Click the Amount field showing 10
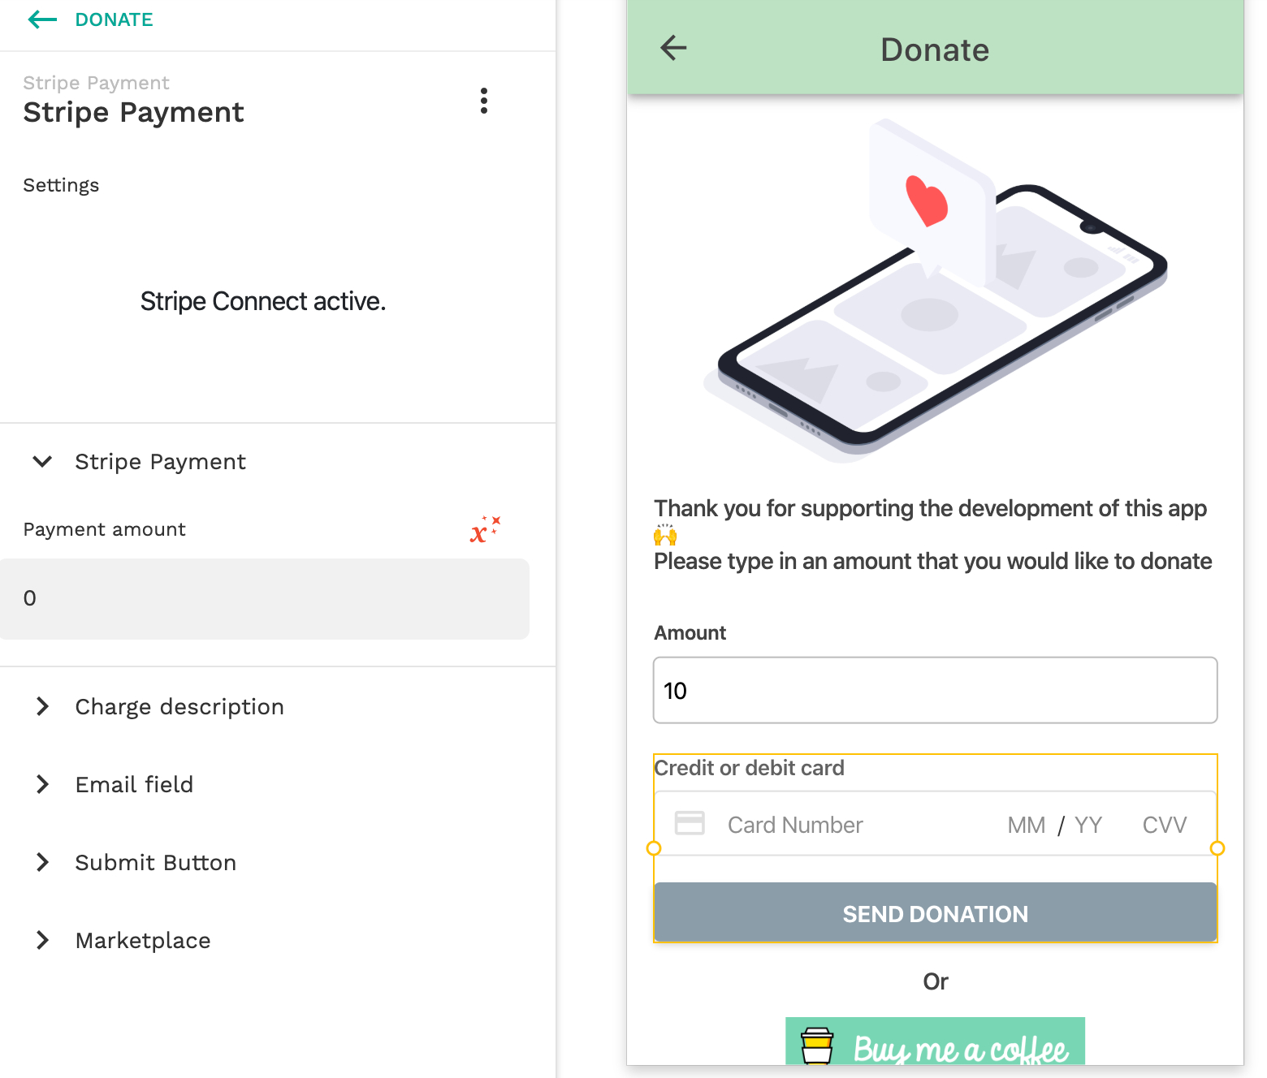1267x1078 pixels. pyautogui.click(x=935, y=690)
